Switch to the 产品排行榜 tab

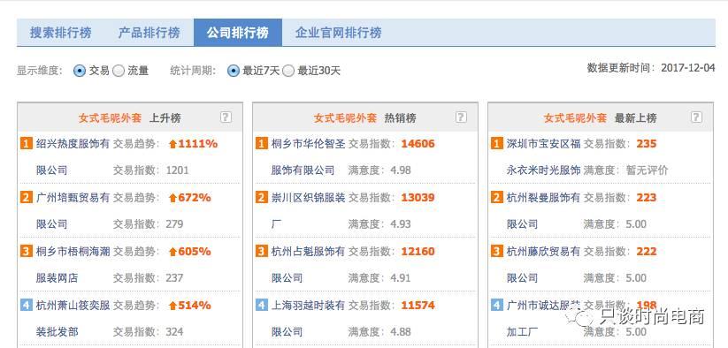(x=149, y=33)
